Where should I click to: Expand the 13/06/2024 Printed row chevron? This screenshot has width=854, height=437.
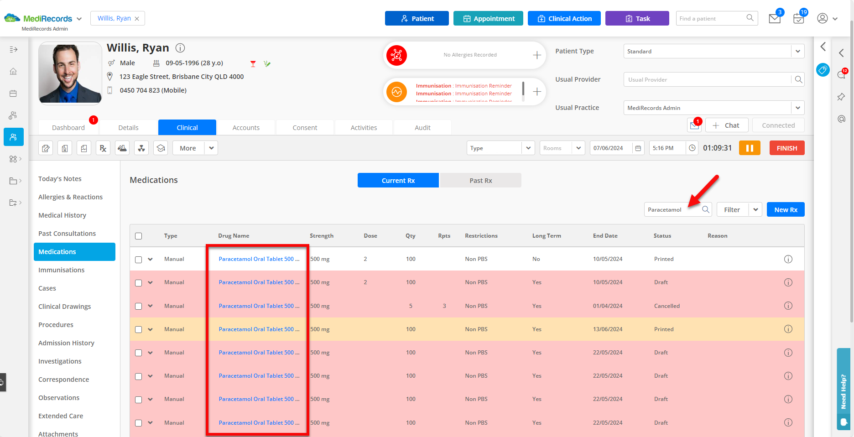pos(150,329)
